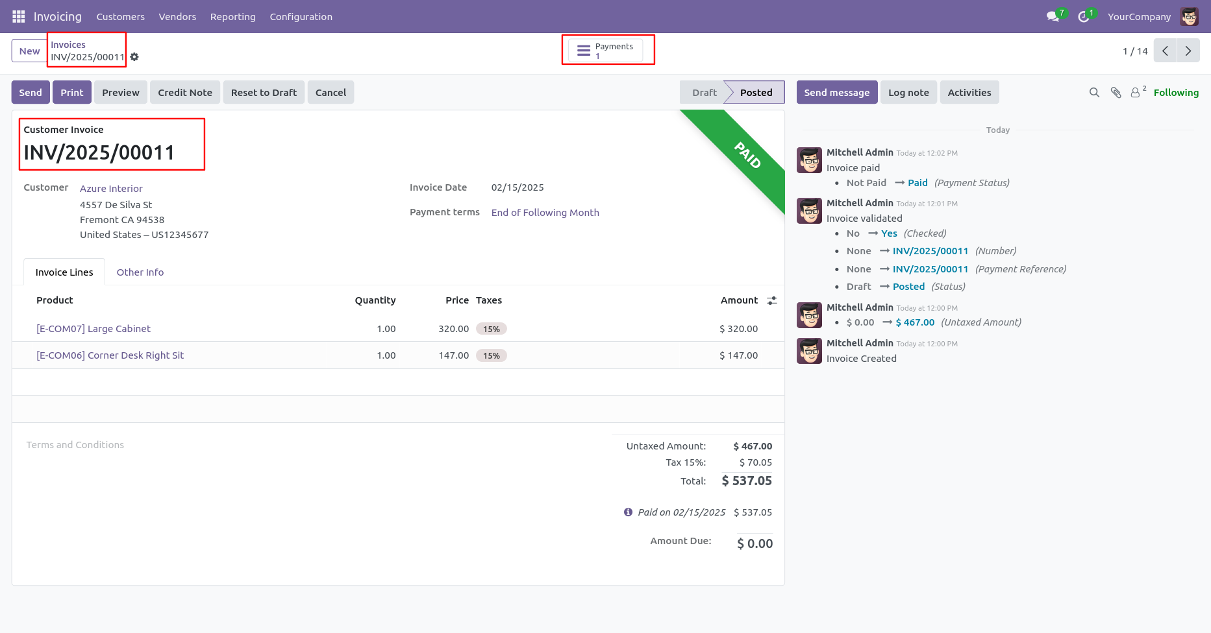Click the Quantity column header
Viewport: 1211px width, 633px height.
pos(375,300)
